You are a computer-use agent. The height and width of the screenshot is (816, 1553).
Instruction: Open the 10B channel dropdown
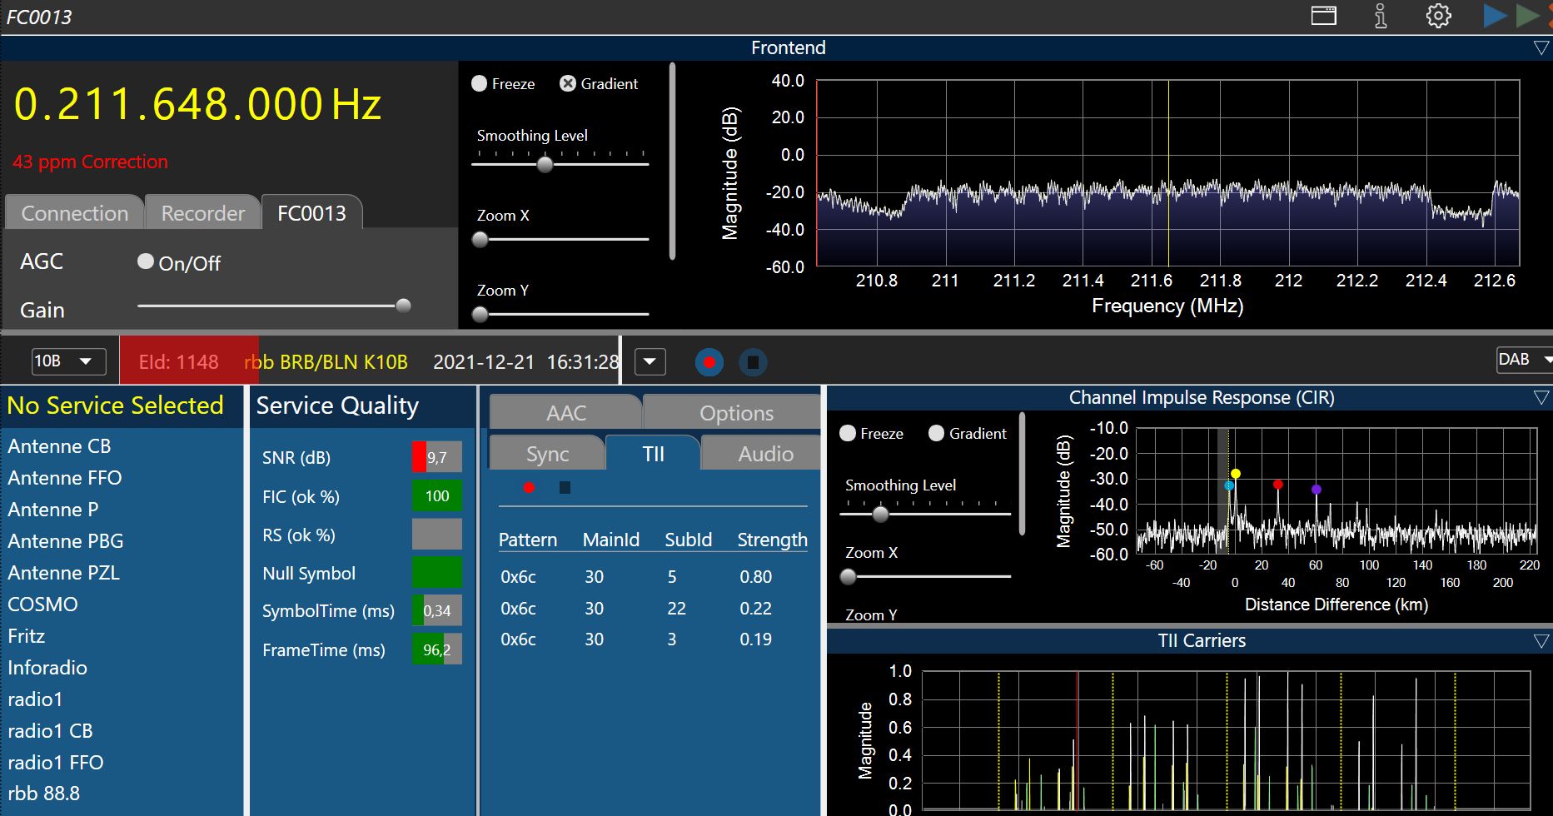click(68, 361)
